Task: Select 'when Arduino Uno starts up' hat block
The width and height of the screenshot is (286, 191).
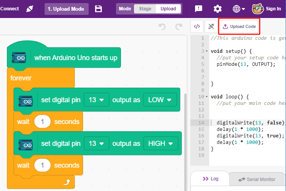Action: pyautogui.click(x=64, y=57)
